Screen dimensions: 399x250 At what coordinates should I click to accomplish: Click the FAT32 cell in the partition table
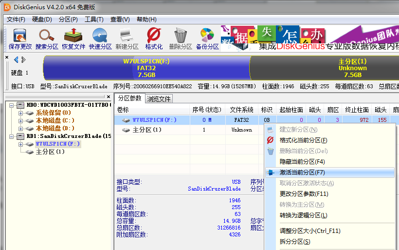coord(241,120)
